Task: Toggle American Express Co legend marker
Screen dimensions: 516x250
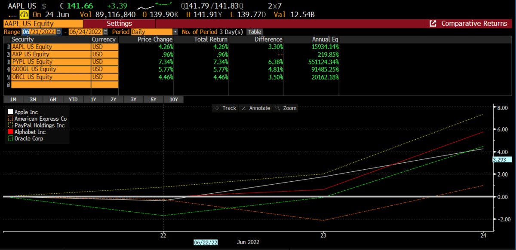Action: (x=11, y=119)
